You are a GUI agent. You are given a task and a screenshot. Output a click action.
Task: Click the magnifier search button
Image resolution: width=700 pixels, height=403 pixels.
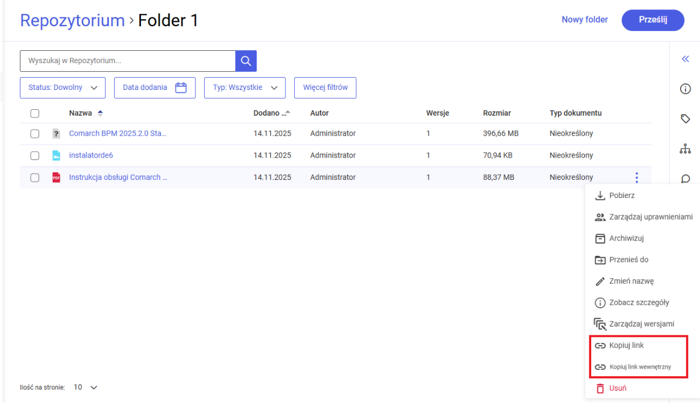click(x=246, y=61)
